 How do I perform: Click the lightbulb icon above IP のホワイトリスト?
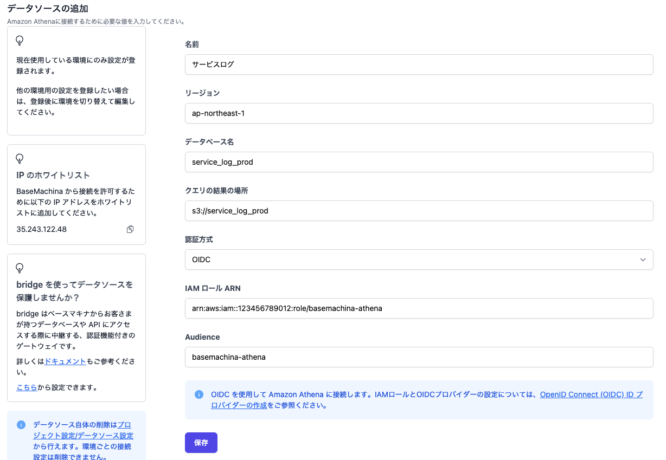[x=20, y=159]
